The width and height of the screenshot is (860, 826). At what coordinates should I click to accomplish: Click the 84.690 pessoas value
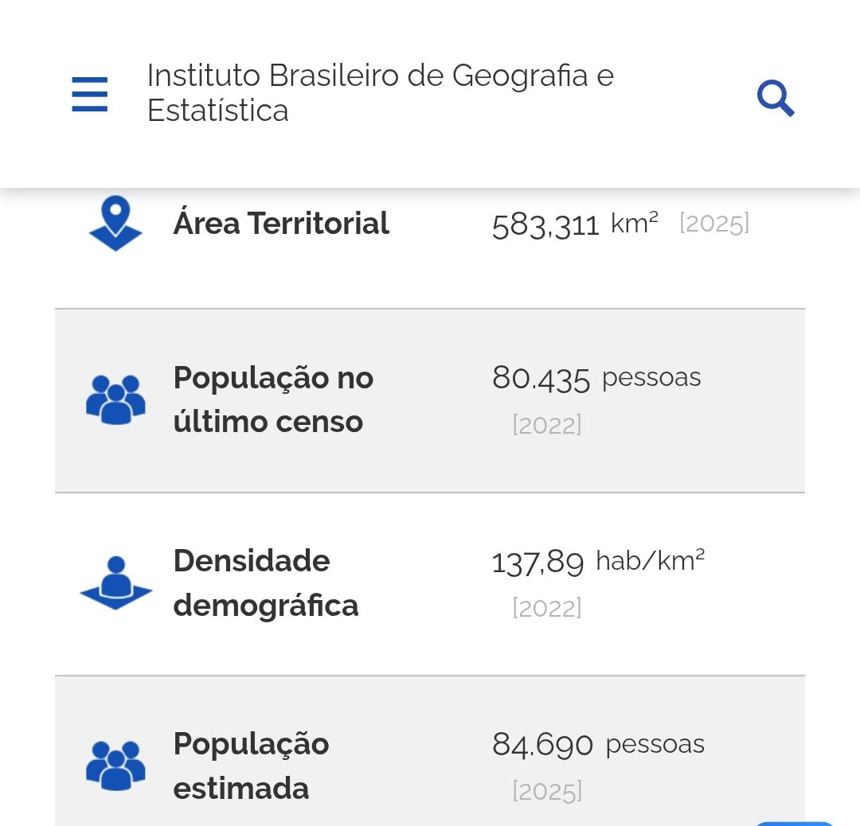598,744
